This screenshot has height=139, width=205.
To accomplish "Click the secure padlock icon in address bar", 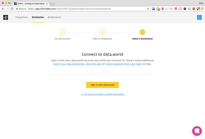I will [17, 9].
